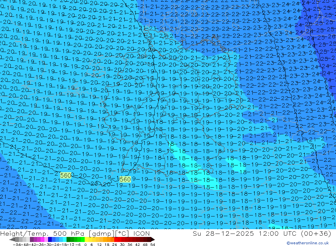Click the dark blue swatch on the legend
Screen dimensions: 336x246
coord(50,239)
